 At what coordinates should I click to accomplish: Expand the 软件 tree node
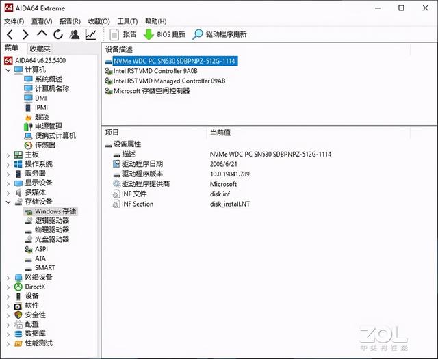[8, 306]
